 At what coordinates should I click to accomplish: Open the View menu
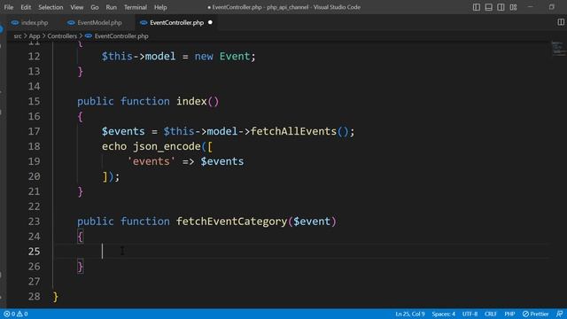tap(77, 7)
